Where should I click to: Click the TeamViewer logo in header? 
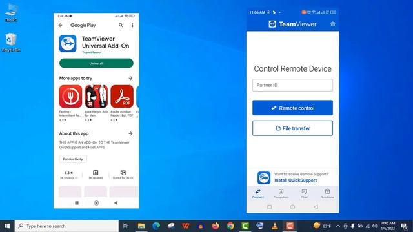click(x=292, y=24)
